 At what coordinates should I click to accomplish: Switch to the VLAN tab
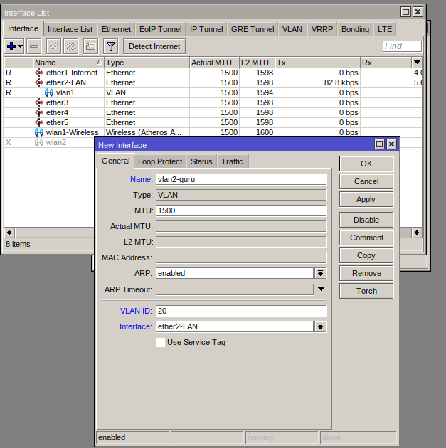pos(292,29)
